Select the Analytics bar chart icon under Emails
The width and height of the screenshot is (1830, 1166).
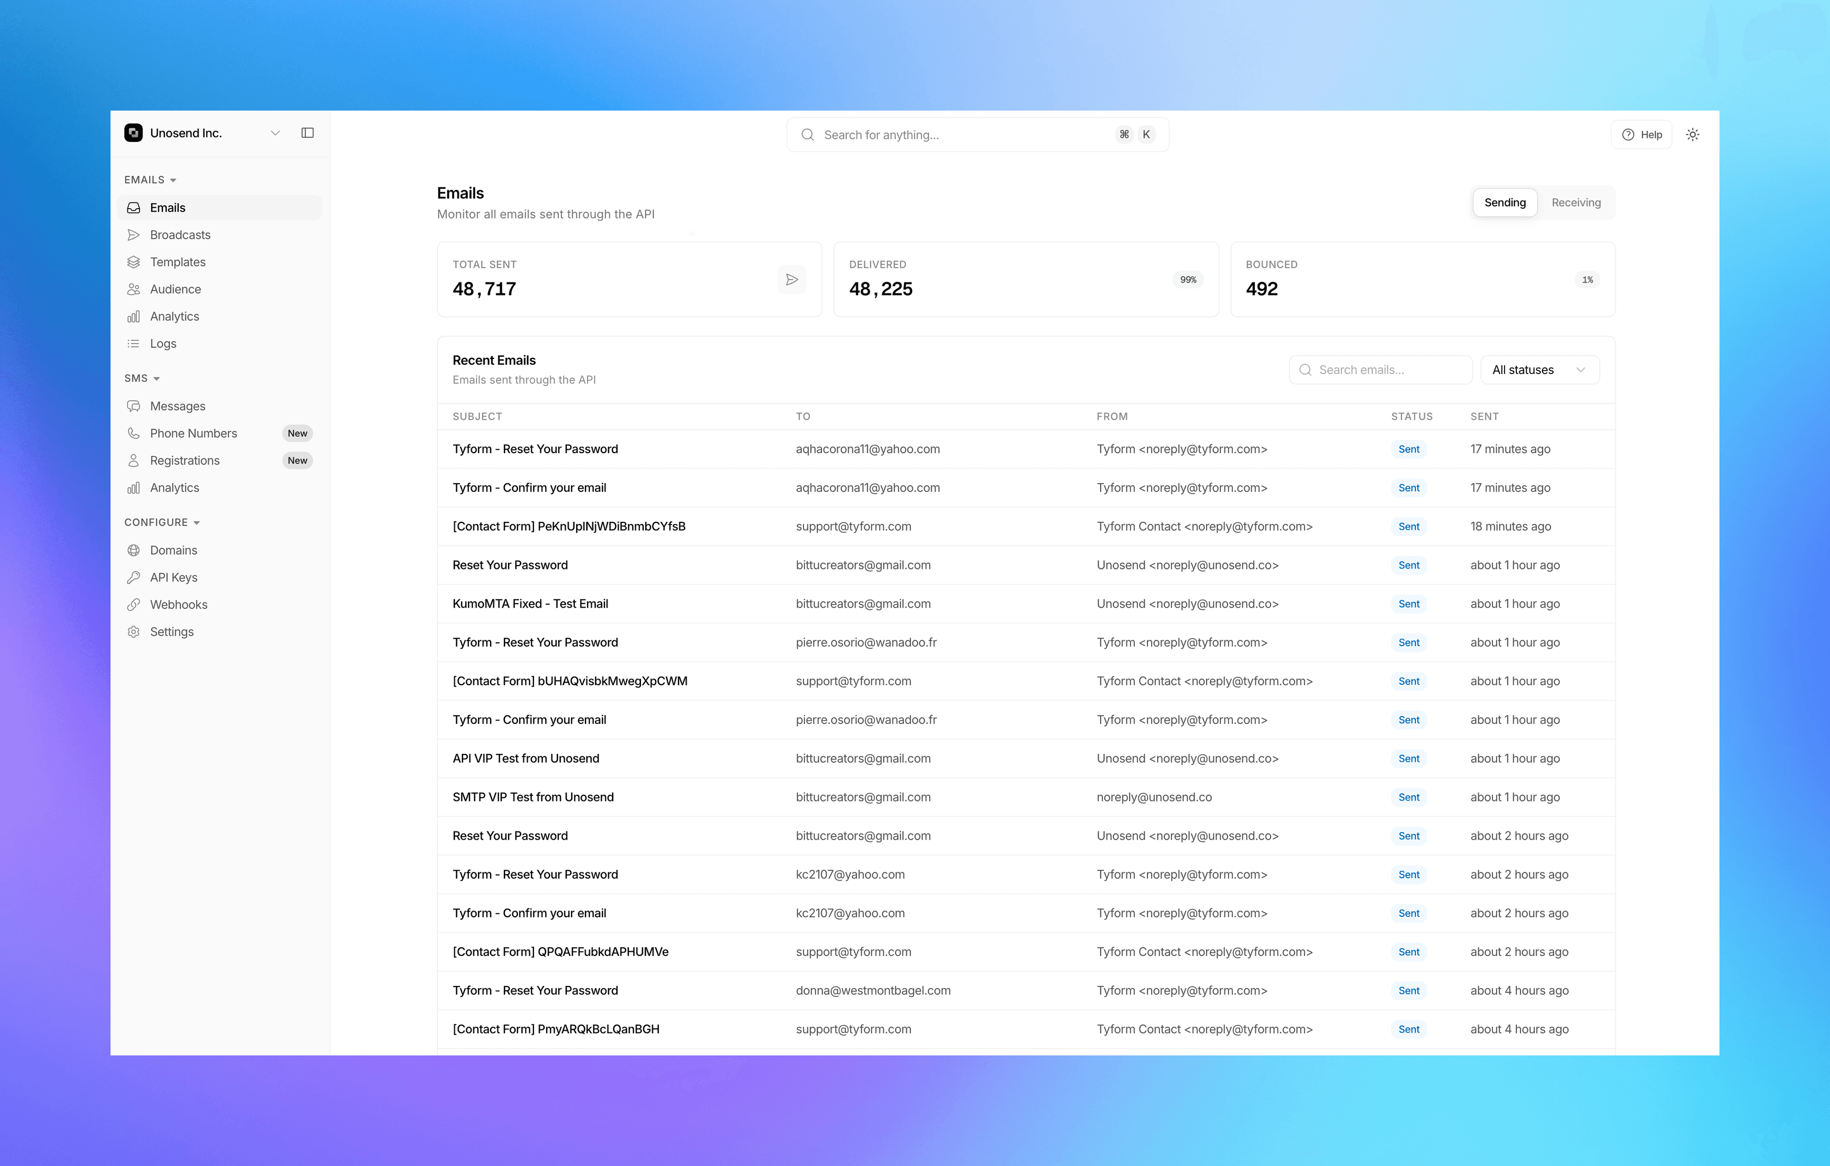pyautogui.click(x=134, y=316)
